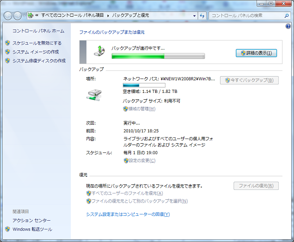
Task: Click the Back navigation arrow button
Action: [9, 15]
